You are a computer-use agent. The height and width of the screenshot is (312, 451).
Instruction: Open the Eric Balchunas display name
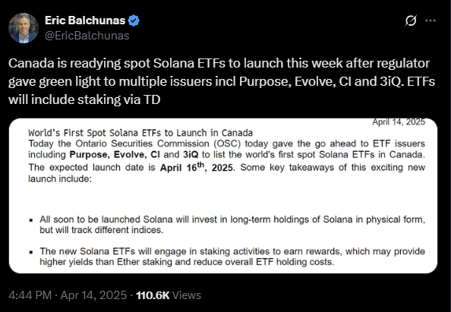coord(85,20)
